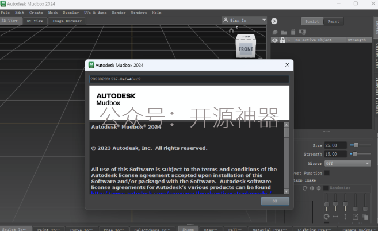The height and width of the screenshot is (231, 378).
Task: Select the Camera Bookmarks tray tab
Action: coord(358,229)
